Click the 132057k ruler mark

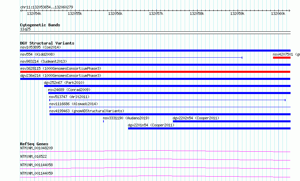156,13
